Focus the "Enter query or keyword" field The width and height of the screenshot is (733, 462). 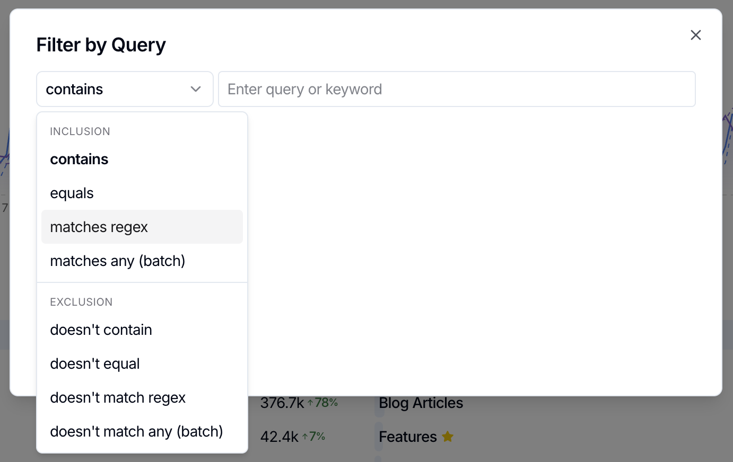pos(456,89)
